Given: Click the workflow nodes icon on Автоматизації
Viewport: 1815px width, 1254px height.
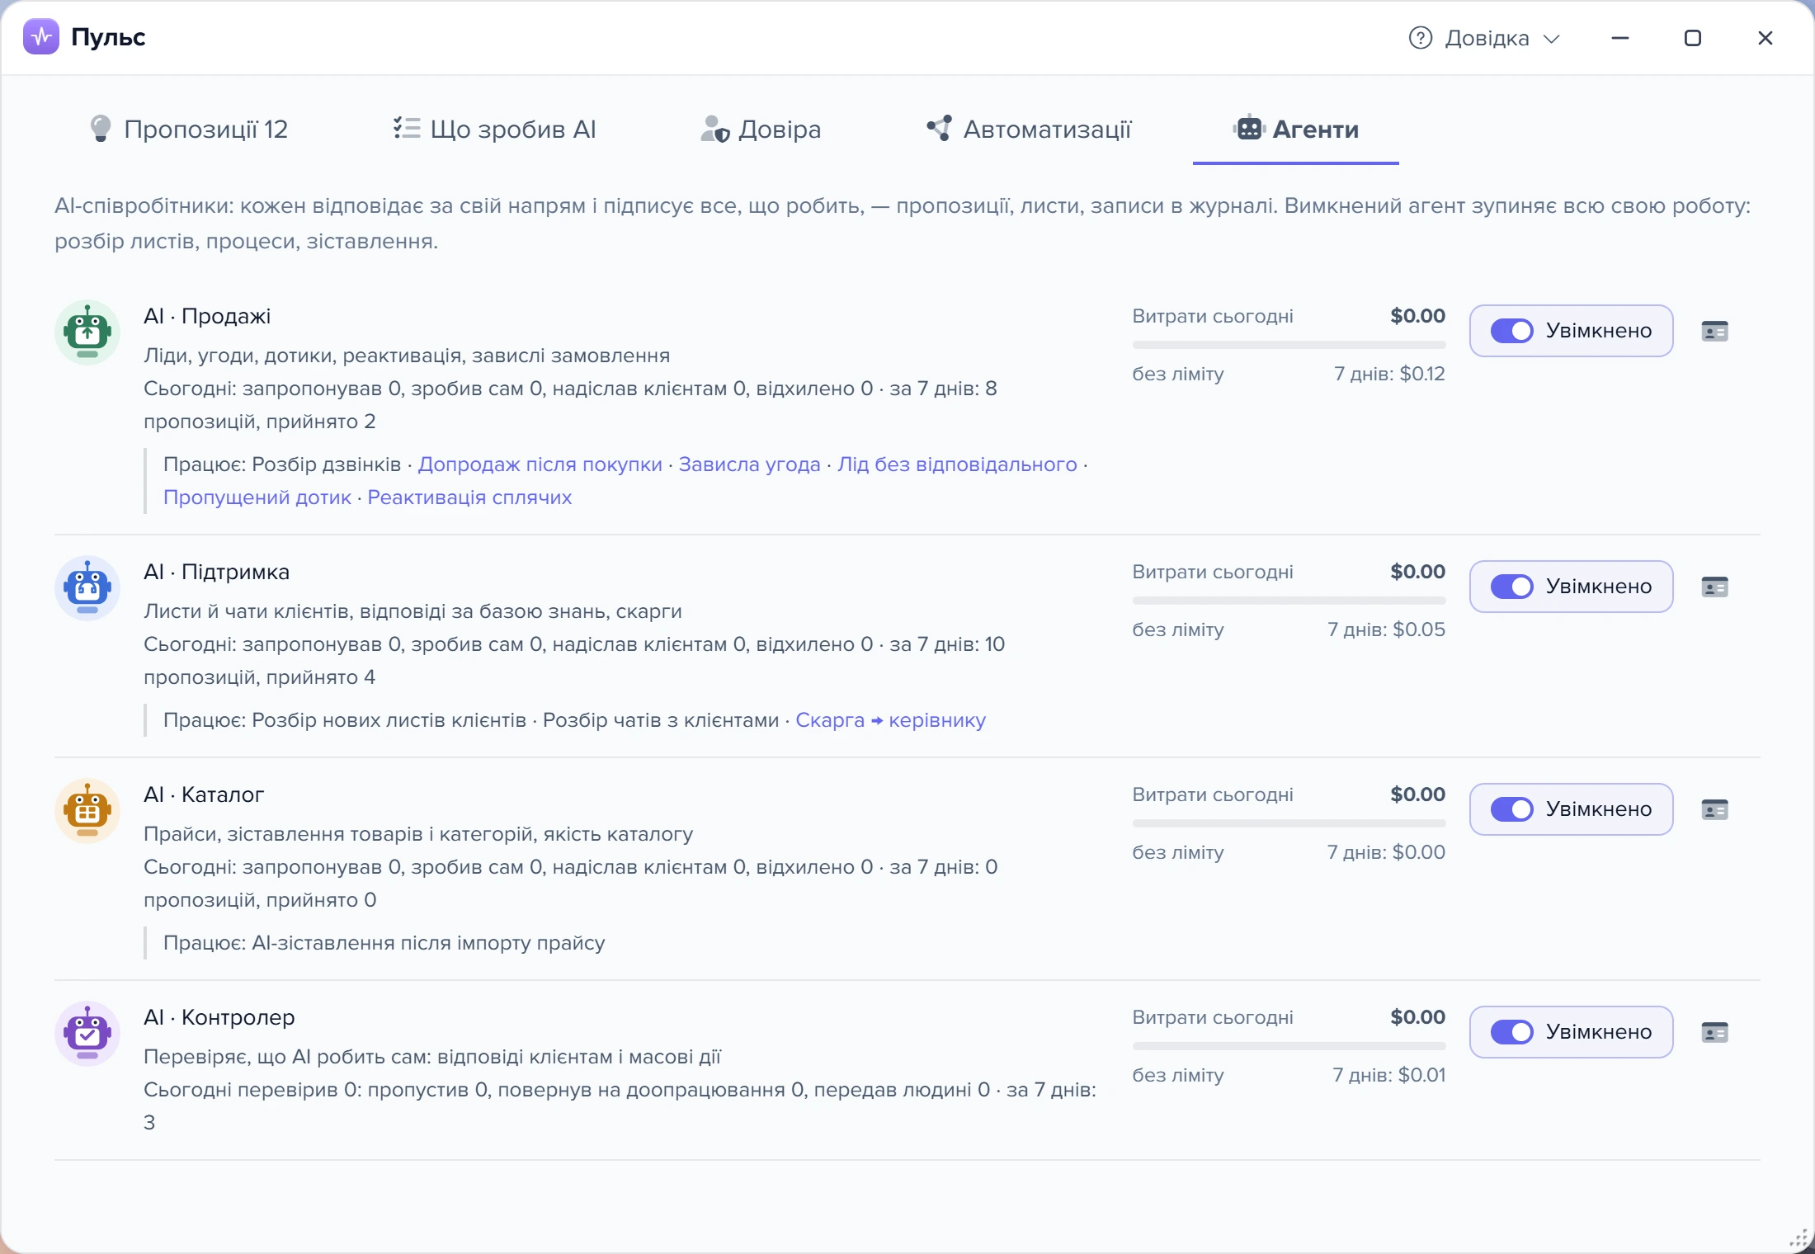Looking at the screenshot, I should click(939, 128).
